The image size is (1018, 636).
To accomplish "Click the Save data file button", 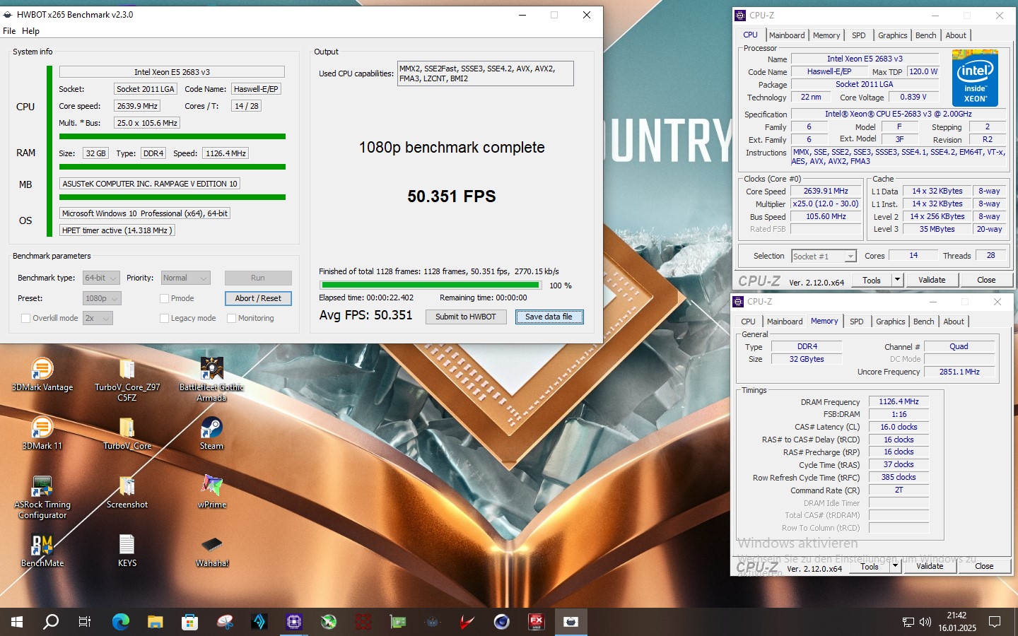I will pyautogui.click(x=549, y=317).
